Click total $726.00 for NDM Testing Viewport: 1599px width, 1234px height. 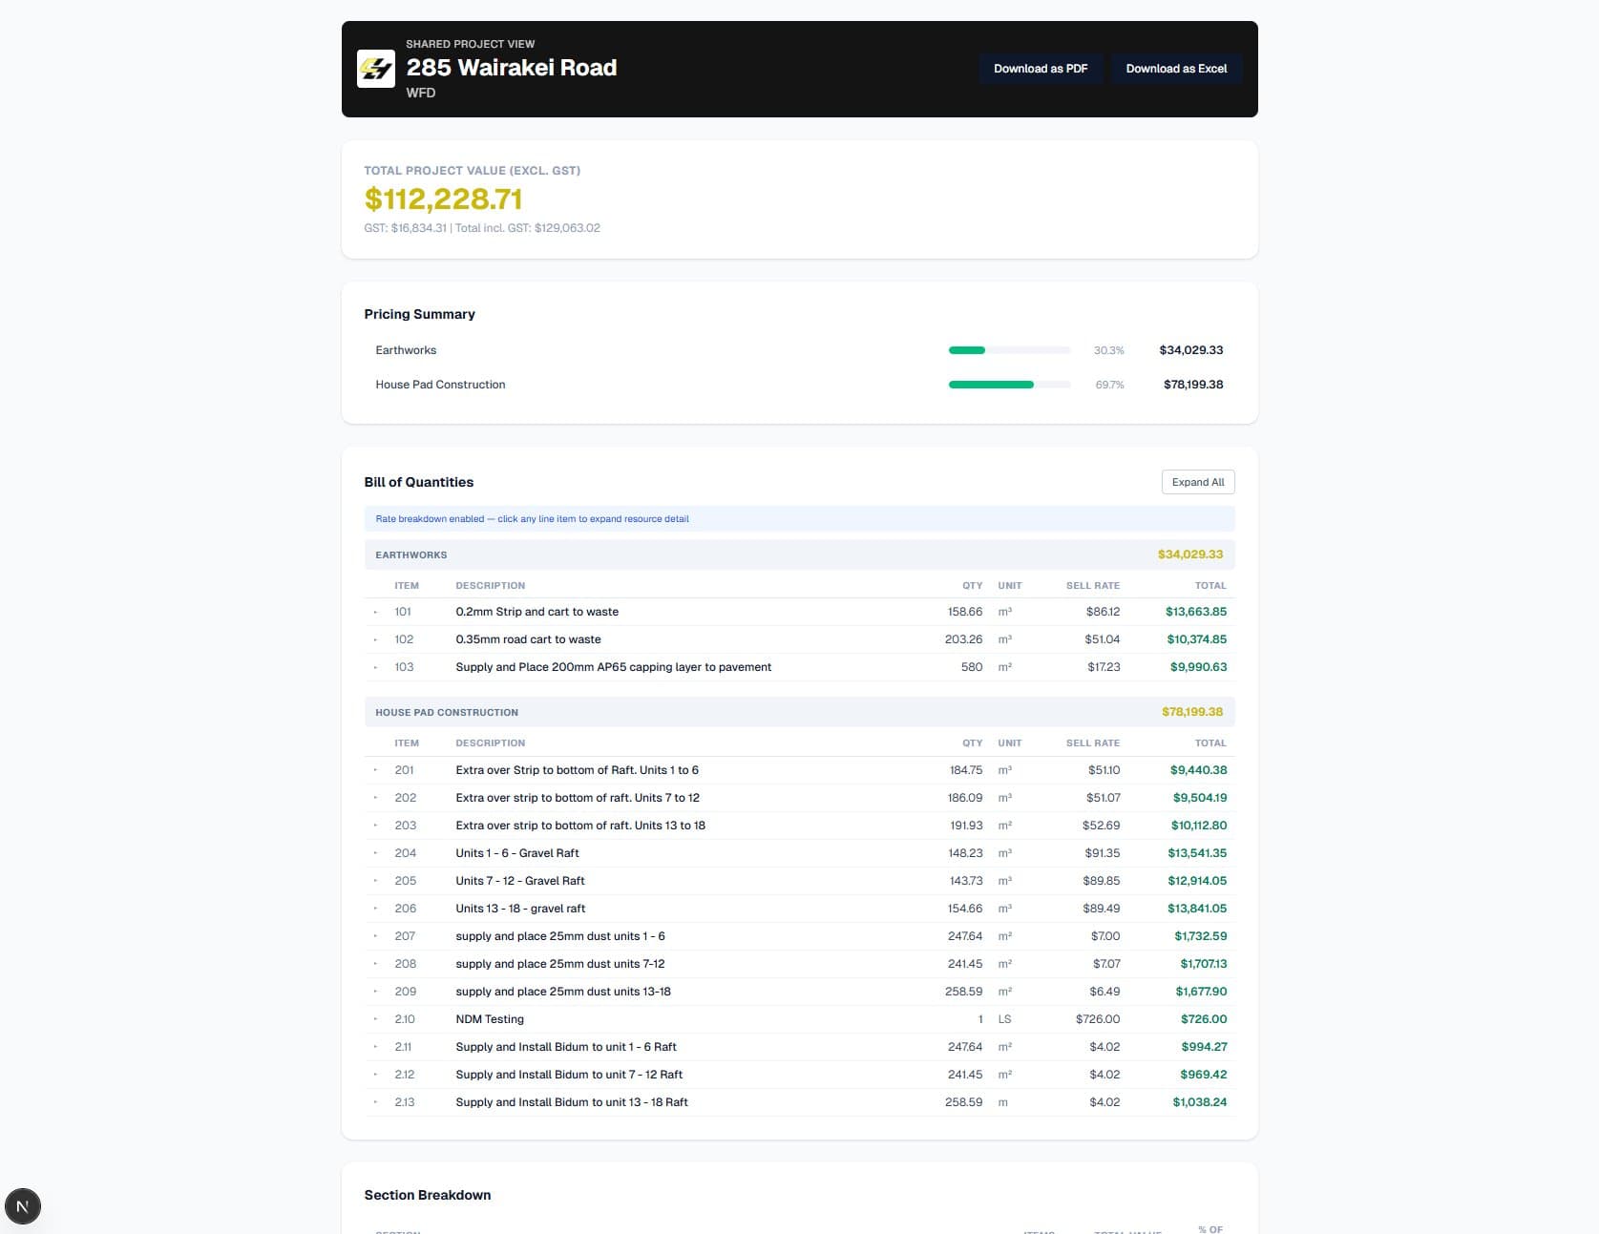[1204, 1019]
